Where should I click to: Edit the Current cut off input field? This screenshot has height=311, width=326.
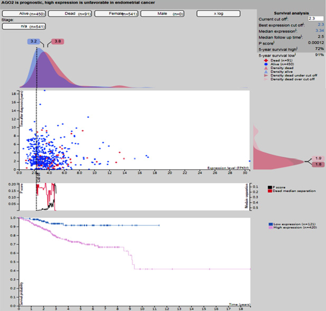316,18
